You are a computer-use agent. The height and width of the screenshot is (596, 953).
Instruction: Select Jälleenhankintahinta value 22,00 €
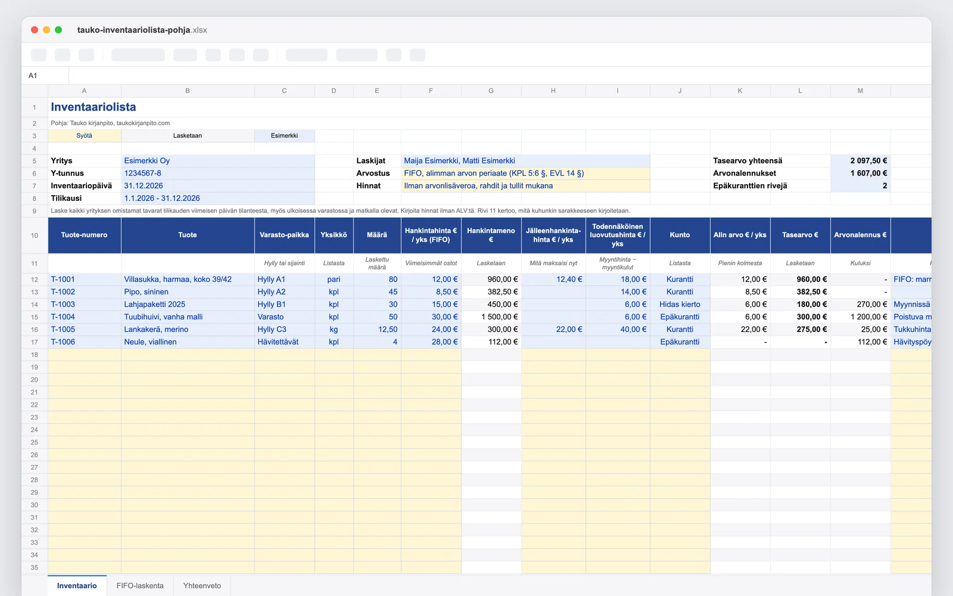[553, 330]
